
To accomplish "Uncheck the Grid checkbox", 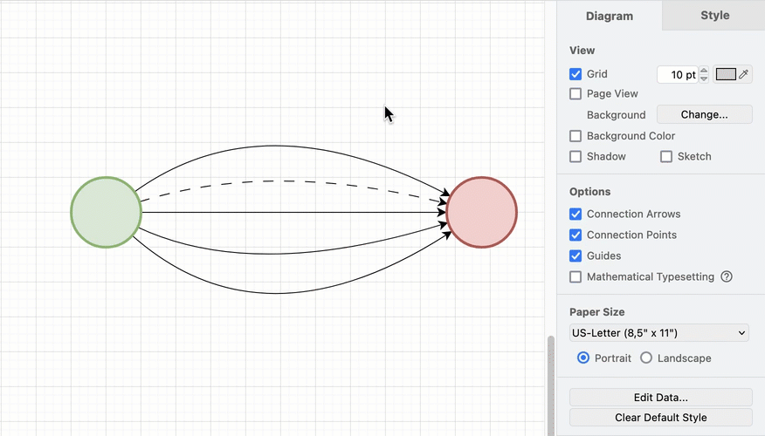I will tap(575, 74).
